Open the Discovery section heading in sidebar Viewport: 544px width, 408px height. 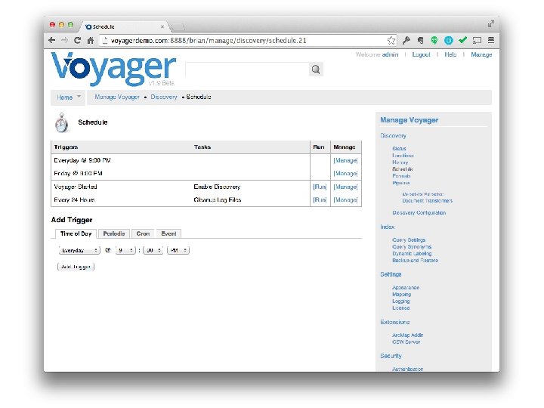tap(393, 136)
